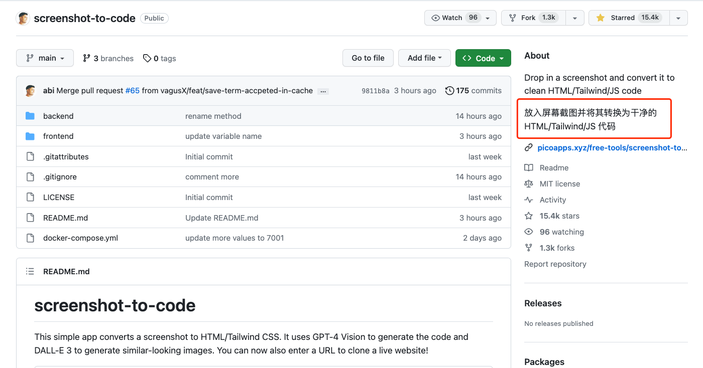The height and width of the screenshot is (368, 703).
Task: Expand the commit message ellipsis button
Action: point(323,91)
